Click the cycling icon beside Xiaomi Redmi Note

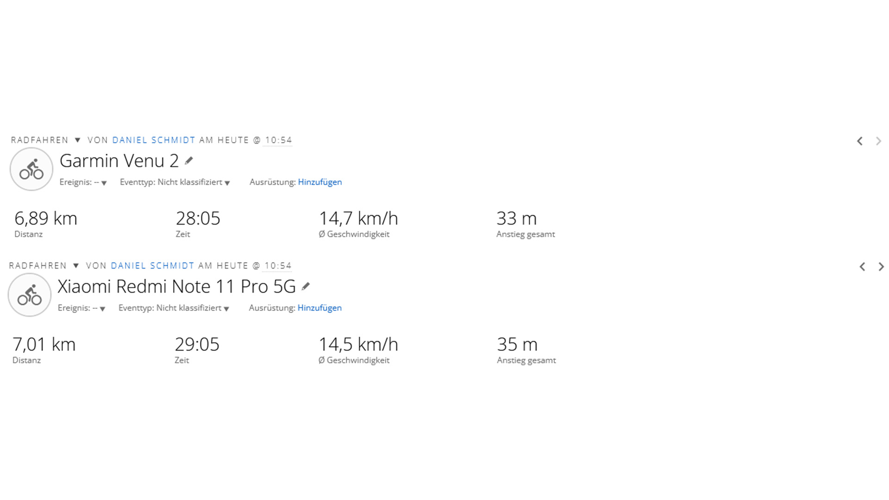pyautogui.click(x=30, y=295)
